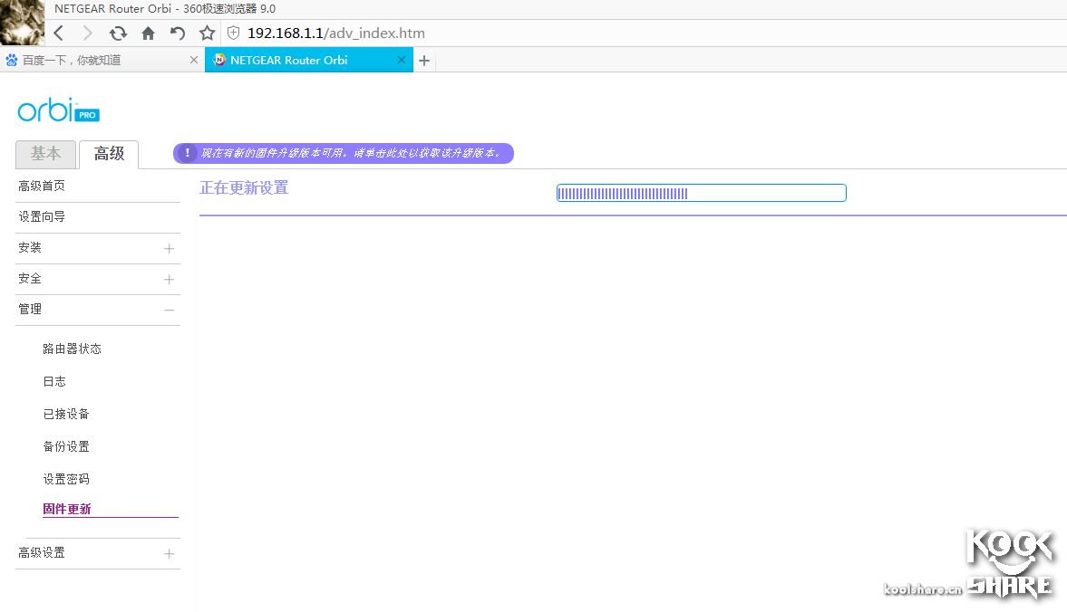Image resolution: width=1067 pixels, height=612 pixels.
Task: Click the Baidu paw tab favicon
Action: (x=12, y=60)
